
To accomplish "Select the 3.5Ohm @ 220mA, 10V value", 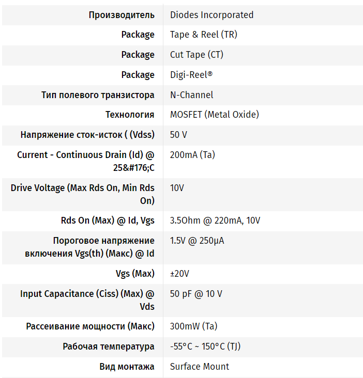I will [x=215, y=221].
